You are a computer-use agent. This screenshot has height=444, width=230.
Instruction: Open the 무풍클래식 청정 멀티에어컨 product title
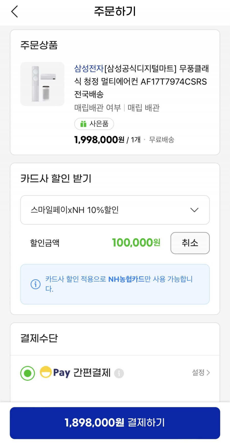[x=142, y=81]
